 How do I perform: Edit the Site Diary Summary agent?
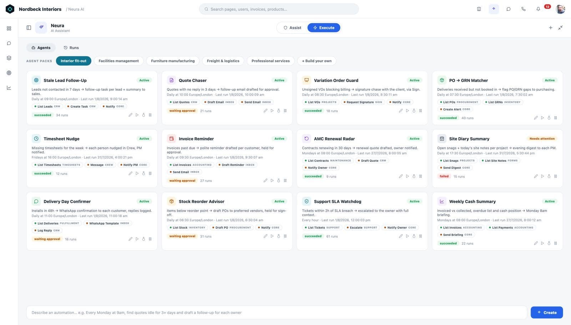[x=536, y=176]
